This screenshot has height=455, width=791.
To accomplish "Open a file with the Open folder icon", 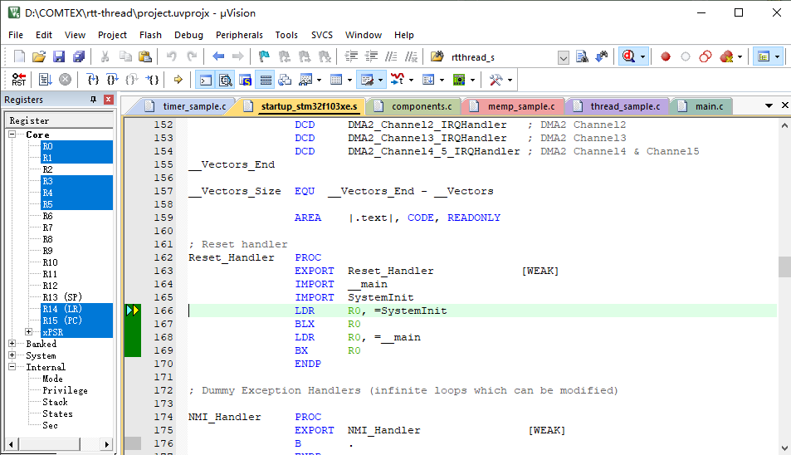I will point(39,56).
